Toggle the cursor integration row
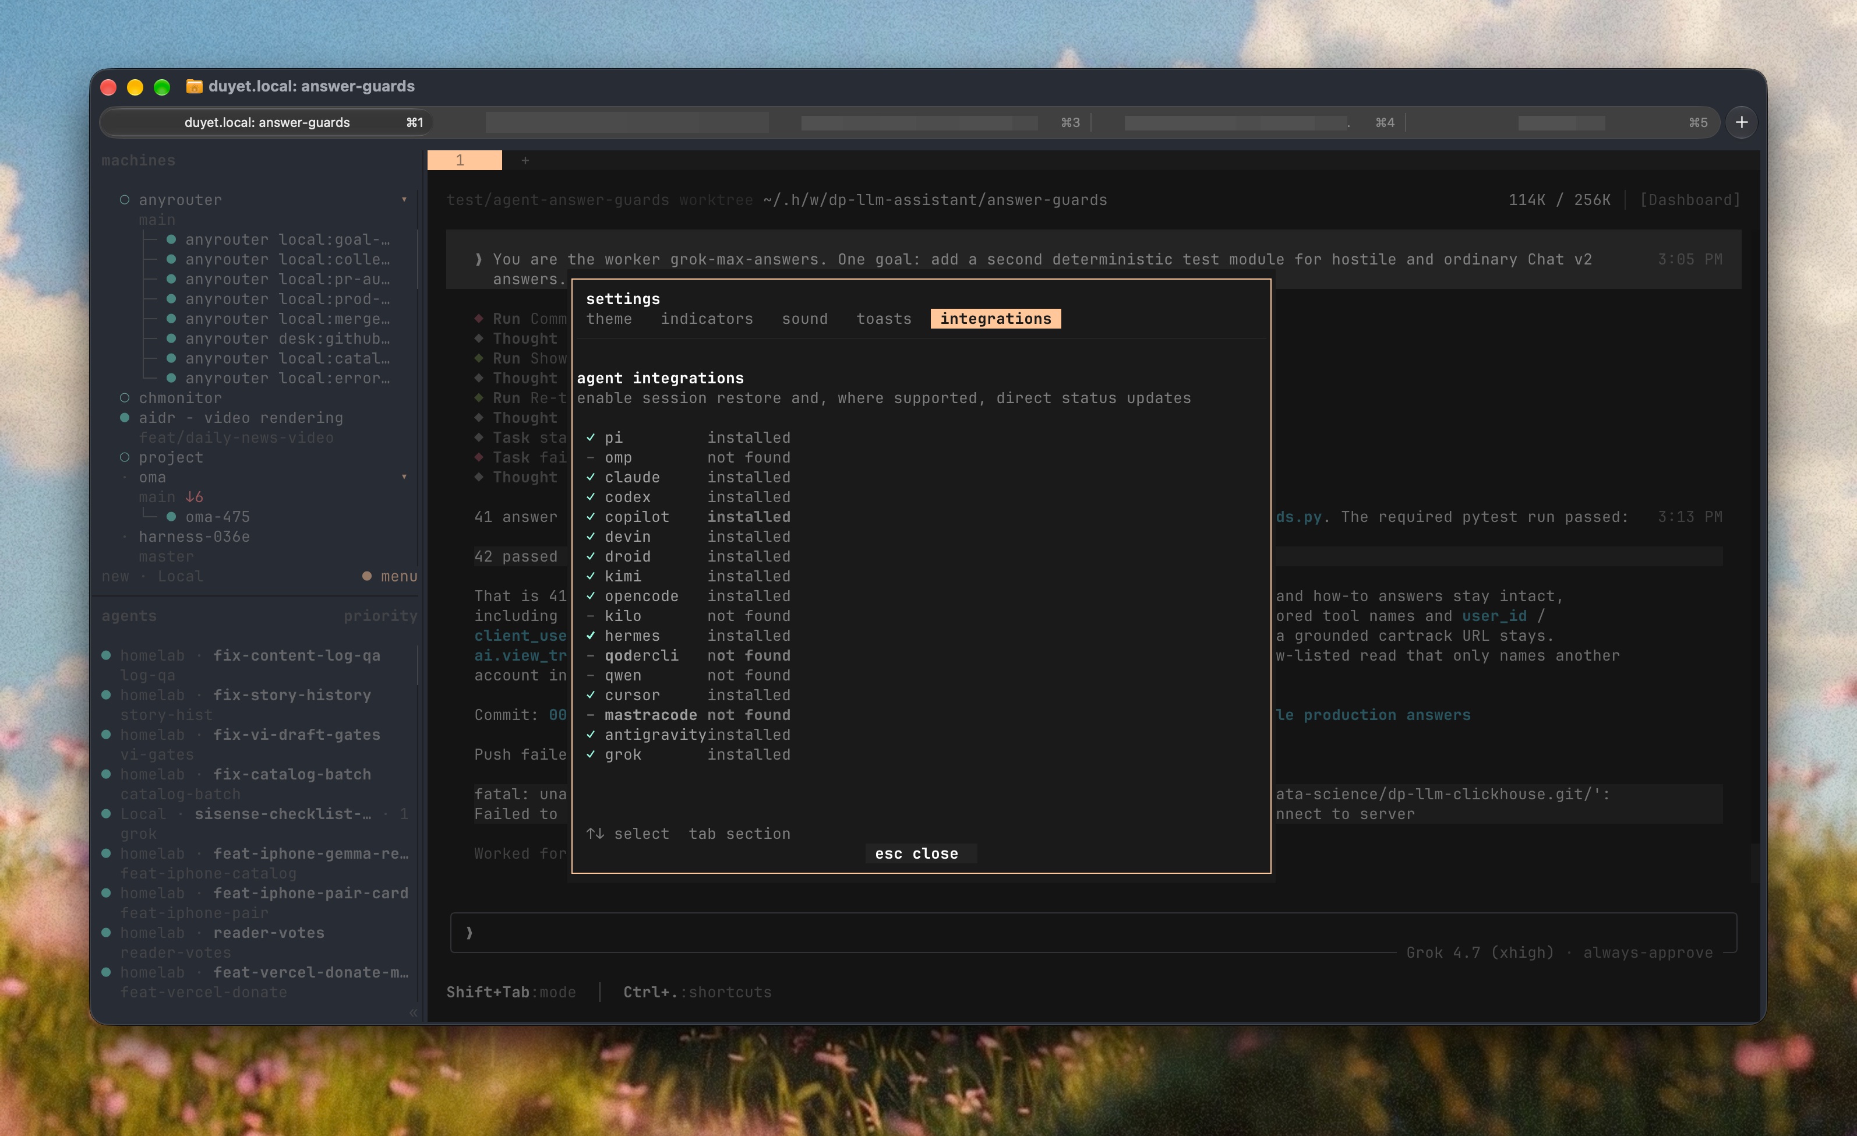 click(688, 695)
